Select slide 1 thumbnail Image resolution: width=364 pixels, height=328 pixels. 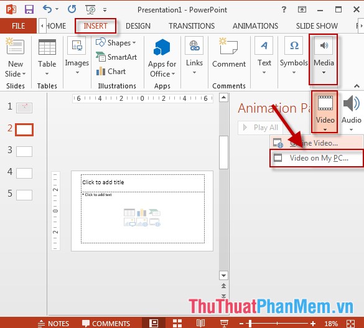[x=24, y=108]
